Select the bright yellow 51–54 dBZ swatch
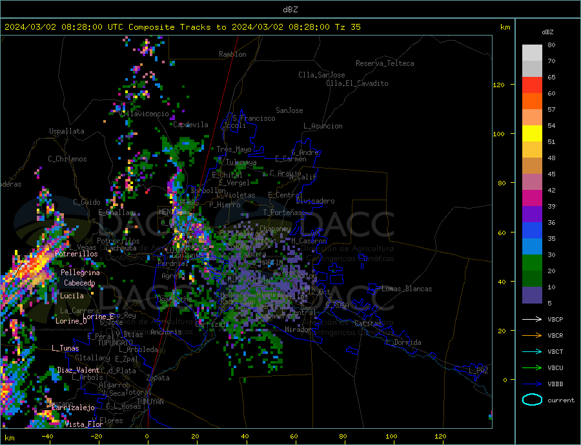Viewport: 581px width, 445px height. pos(532,134)
